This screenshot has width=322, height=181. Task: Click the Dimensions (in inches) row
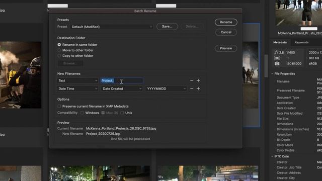click(x=299, y=129)
